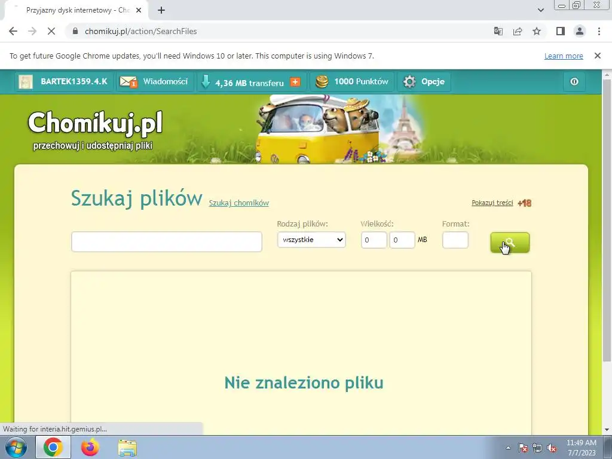The height and width of the screenshot is (459, 612).
Task: Click the network tray icon
Action: pyautogui.click(x=537, y=448)
